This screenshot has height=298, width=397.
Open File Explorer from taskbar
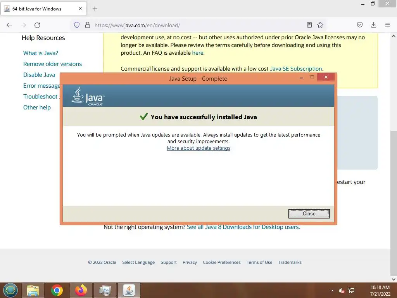click(33, 290)
